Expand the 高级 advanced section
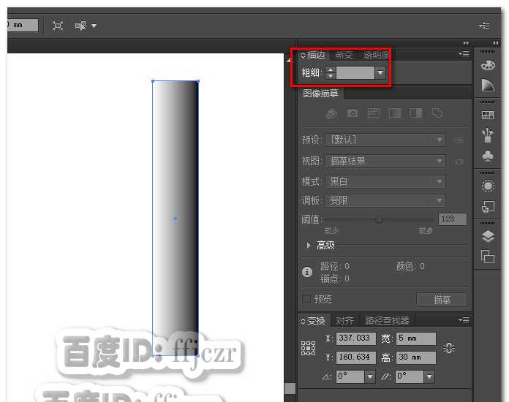The height and width of the screenshot is (402, 509). coord(309,246)
